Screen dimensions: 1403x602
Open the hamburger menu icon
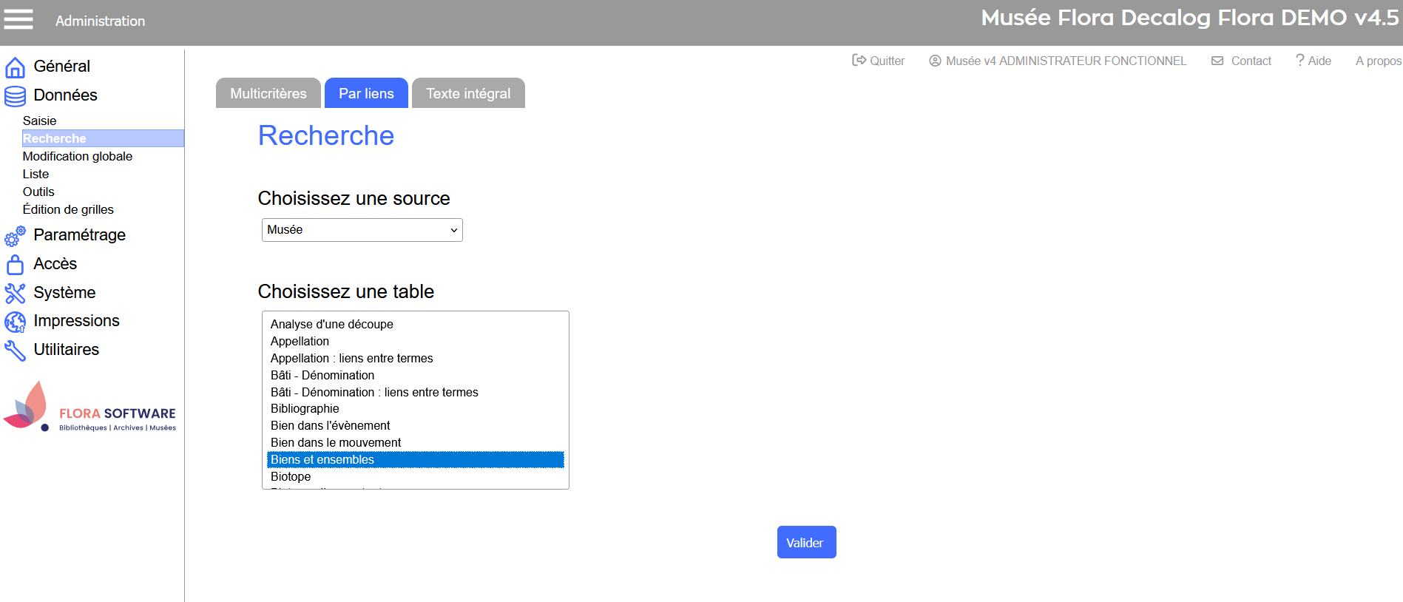pyautogui.click(x=18, y=20)
